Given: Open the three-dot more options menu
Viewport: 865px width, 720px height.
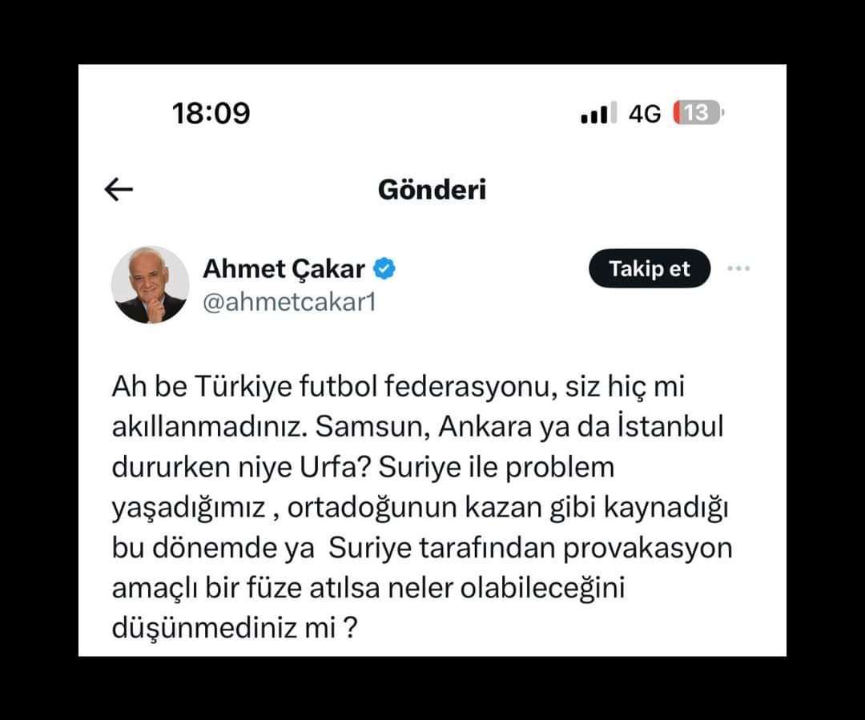Looking at the screenshot, I should pos(738,268).
